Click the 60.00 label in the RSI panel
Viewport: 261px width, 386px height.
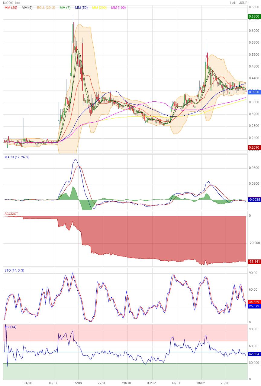pyautogui.click(x=253, y=346)
